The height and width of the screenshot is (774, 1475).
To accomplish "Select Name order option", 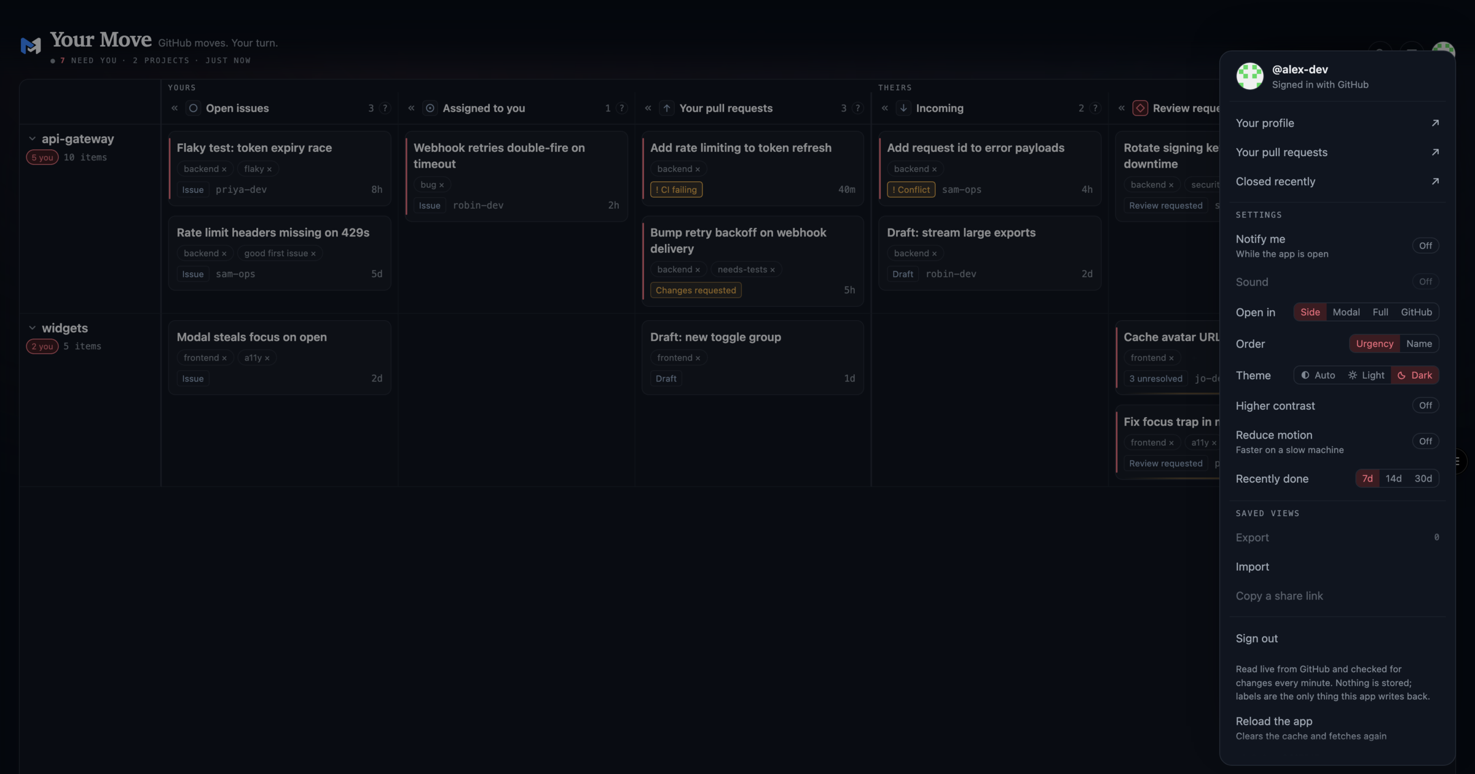I will pos(1419,343).
